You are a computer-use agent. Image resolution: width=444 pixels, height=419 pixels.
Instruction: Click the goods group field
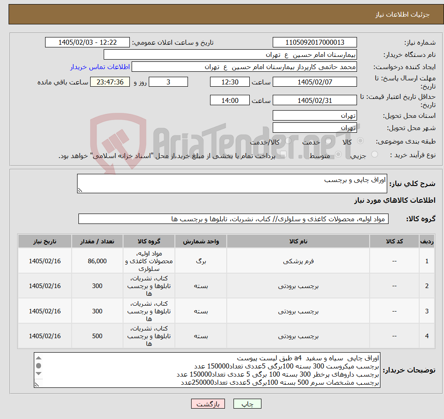[233, 219]
